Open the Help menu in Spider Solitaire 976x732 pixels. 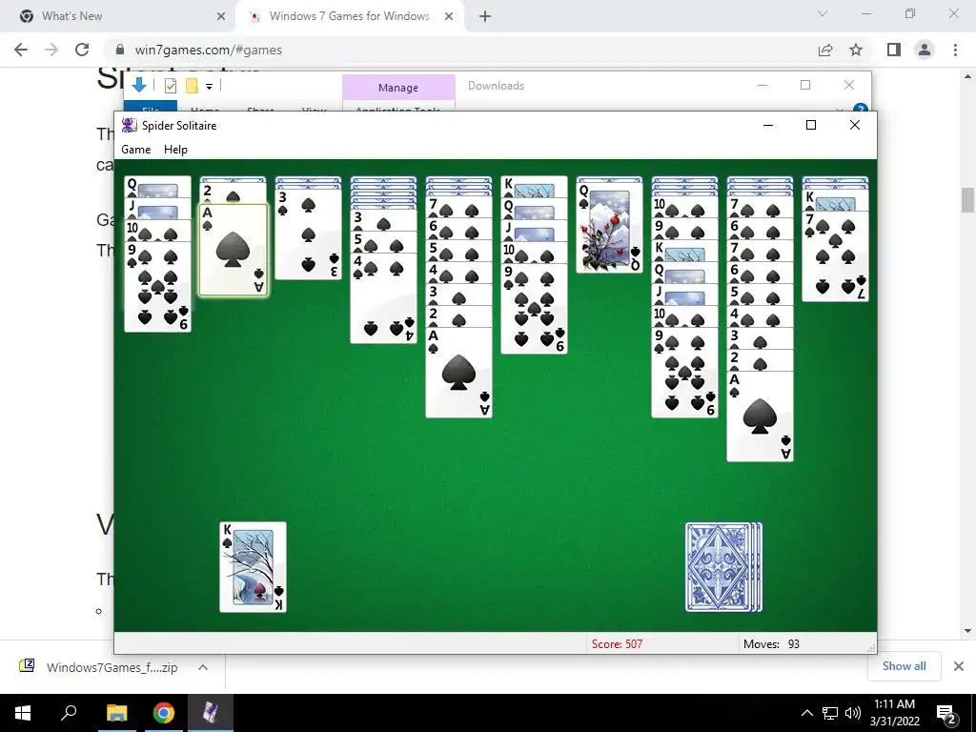point(175,150)
